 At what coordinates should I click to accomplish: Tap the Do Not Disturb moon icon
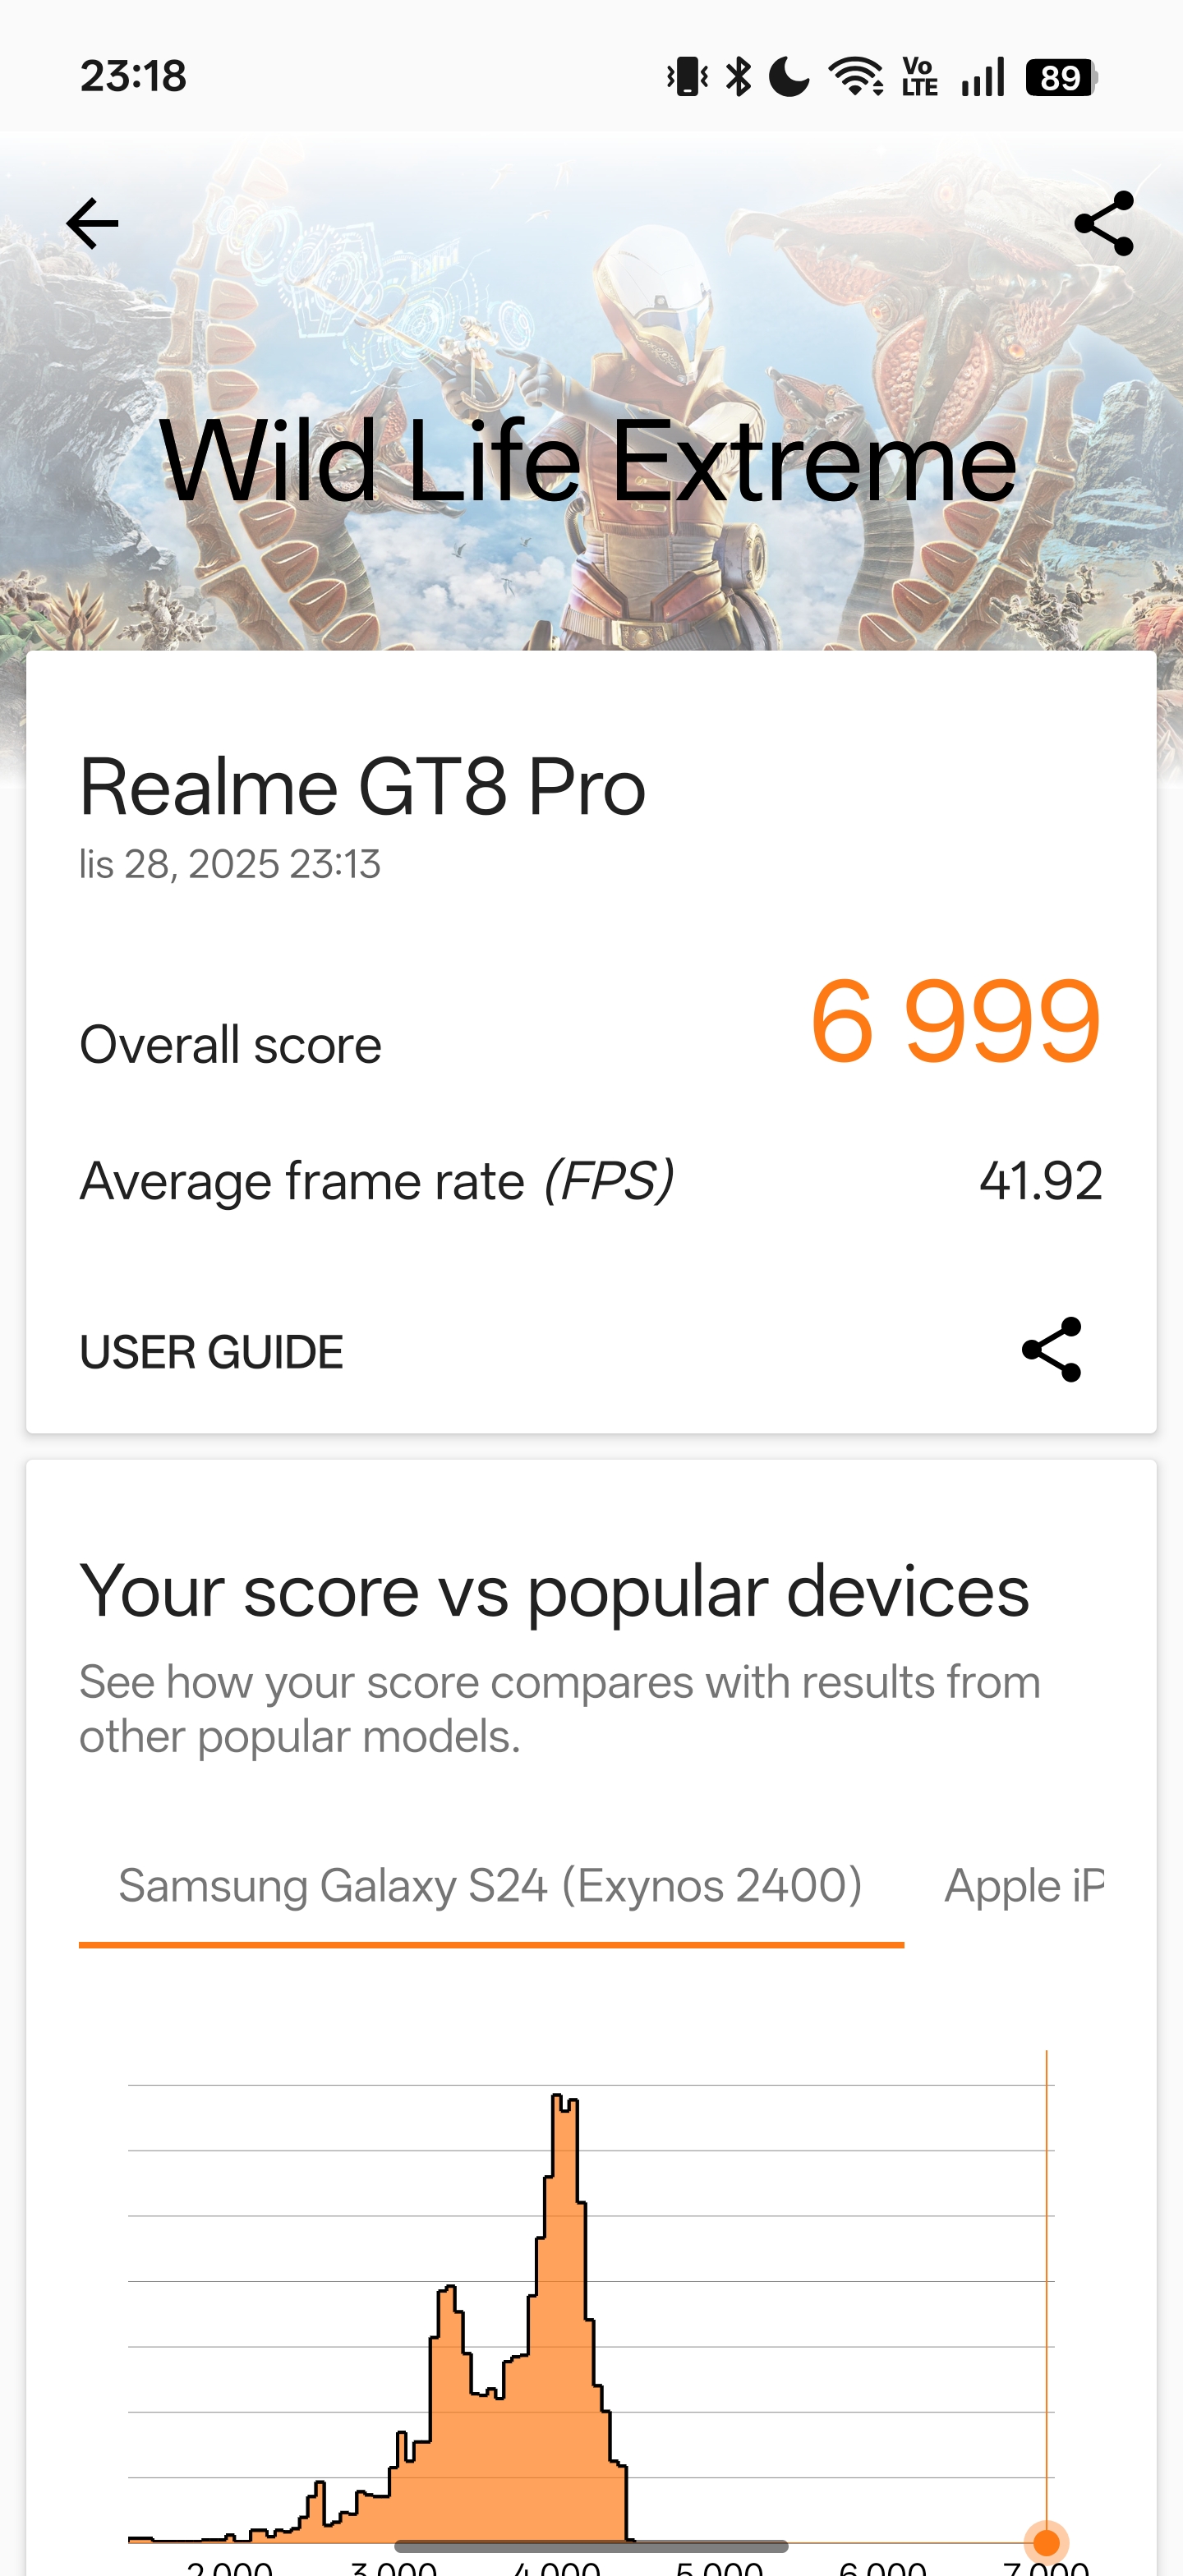[x=789, y=77]
